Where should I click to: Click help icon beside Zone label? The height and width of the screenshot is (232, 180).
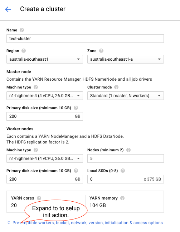[101, 51]
